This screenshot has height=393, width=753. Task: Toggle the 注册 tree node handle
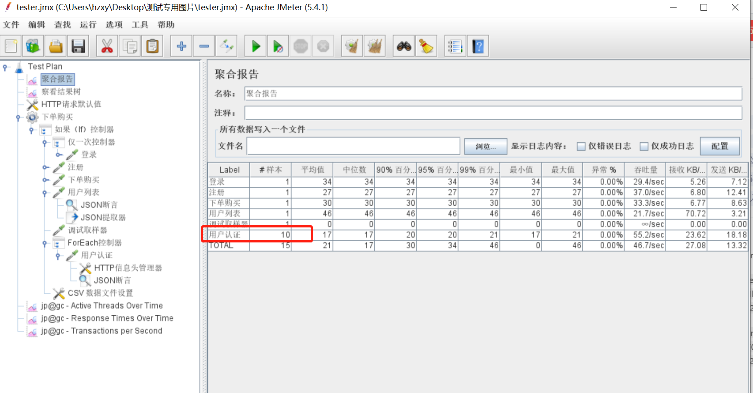[x=45, y=167]
